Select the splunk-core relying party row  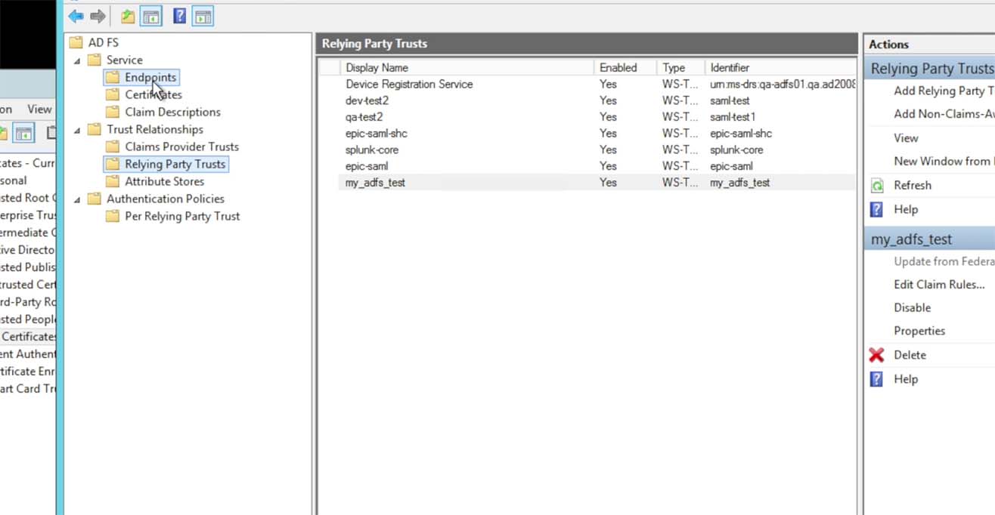click(x=372, y=150)
